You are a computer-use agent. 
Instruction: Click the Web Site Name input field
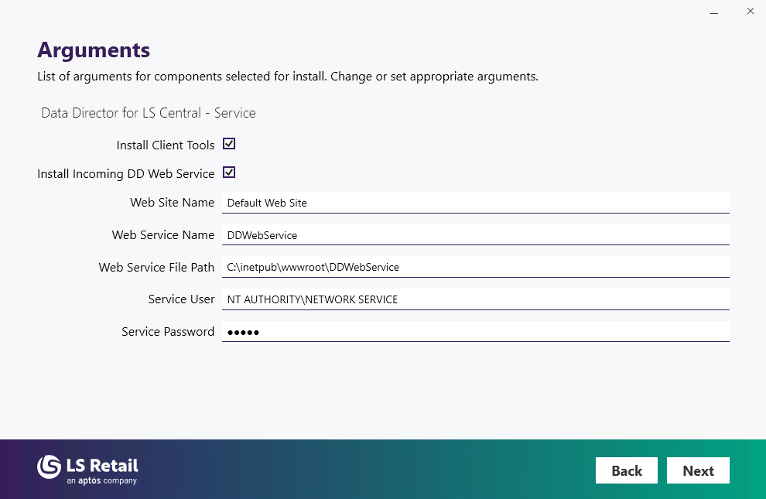tap(475, 203)
